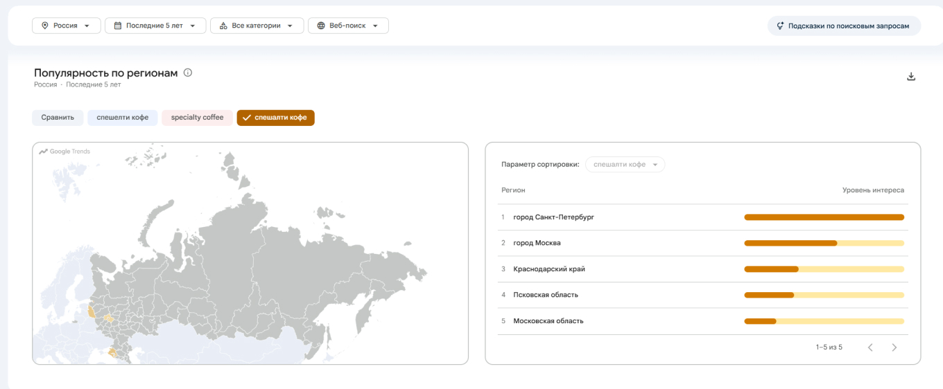This screenshot has height=389, width=943.
Task: Open the Все категории dropdown
Action: (257, 26)
